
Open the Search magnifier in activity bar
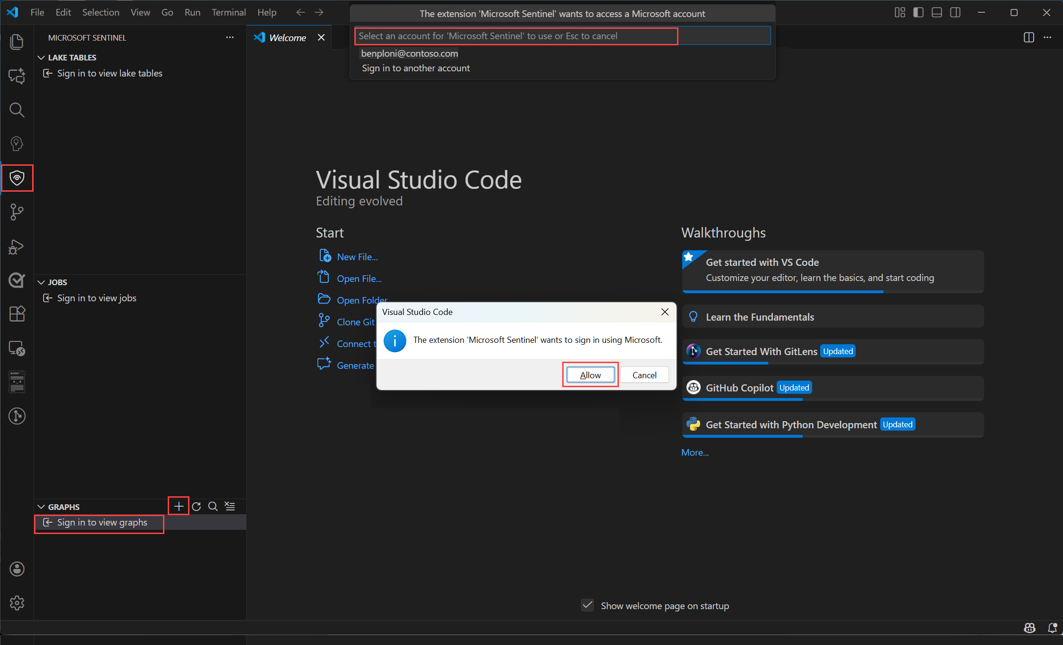(x=17, y=110)
